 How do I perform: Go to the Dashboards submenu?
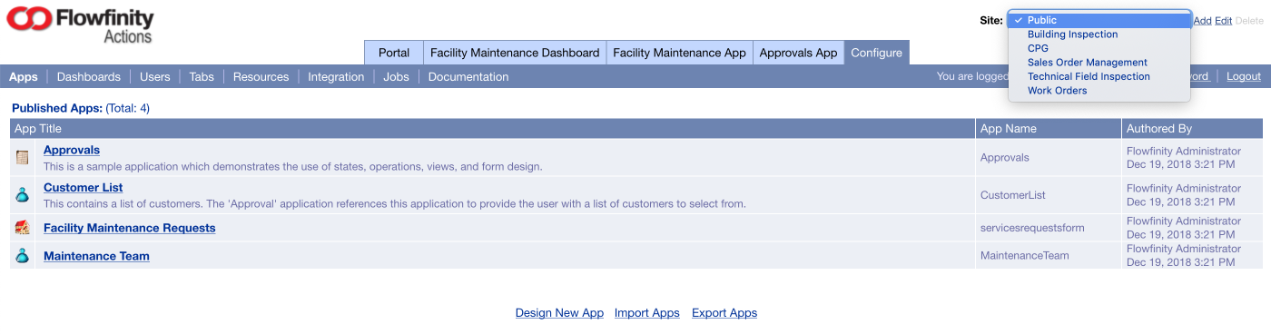pos(89,77)
